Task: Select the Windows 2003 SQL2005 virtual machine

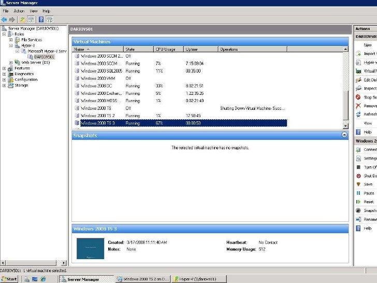Action: (179, 71)
